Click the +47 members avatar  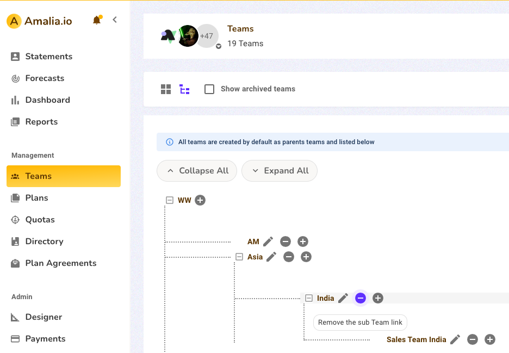coord(207,36)
